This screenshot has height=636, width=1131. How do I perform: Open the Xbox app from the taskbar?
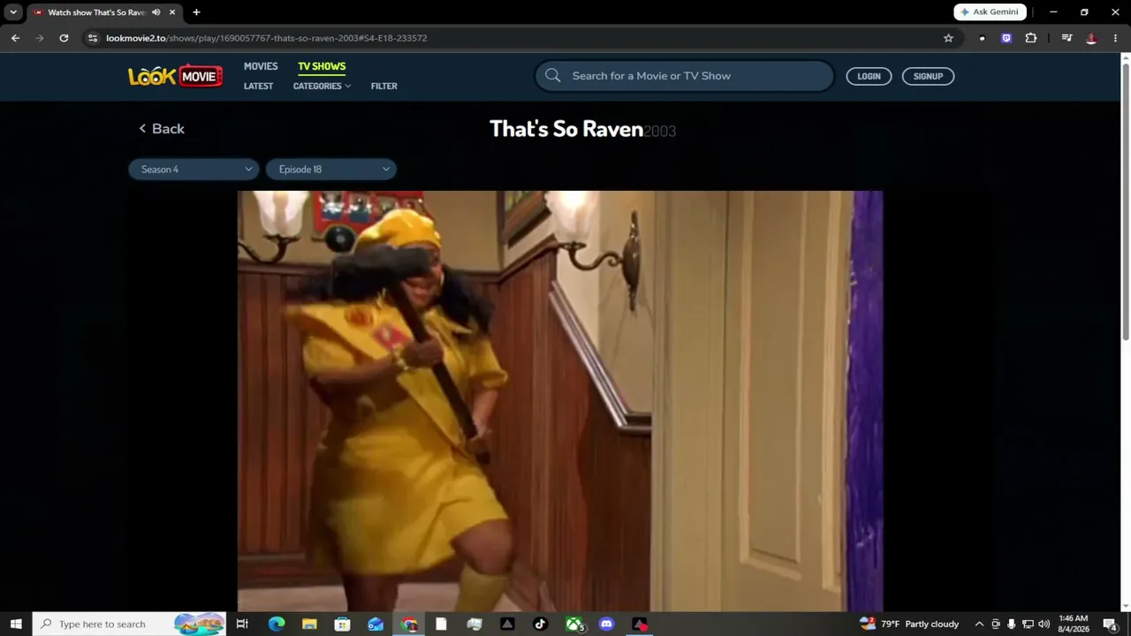point(574,624)
